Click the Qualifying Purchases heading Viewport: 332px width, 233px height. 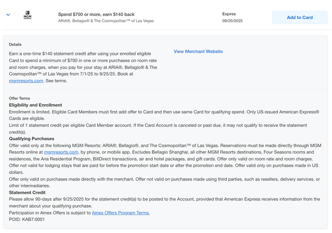pyautogui.click(x=32, y=139)
